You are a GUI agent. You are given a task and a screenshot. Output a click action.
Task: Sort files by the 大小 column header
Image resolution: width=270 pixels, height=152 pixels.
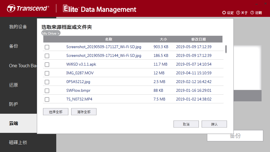[x=163, y=39]
